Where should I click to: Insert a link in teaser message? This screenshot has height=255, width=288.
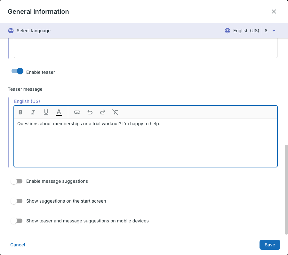(x=77, y=112)
